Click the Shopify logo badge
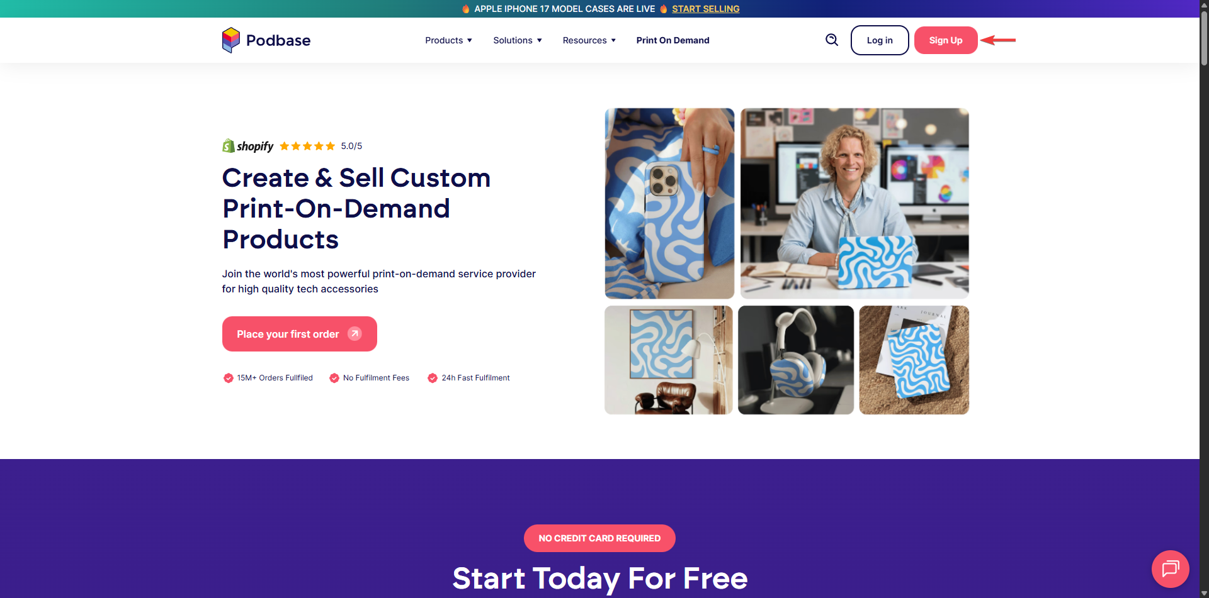The width and height of the screenshot is (1209, 598). click(248, 146)
